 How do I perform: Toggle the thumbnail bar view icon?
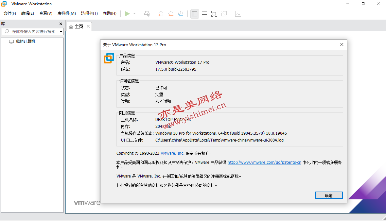pyautogui.click(x=204, y=13)
